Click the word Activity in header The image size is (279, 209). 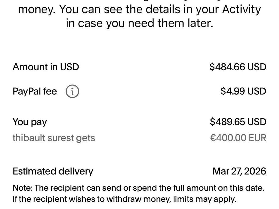[x=241, y=10]
